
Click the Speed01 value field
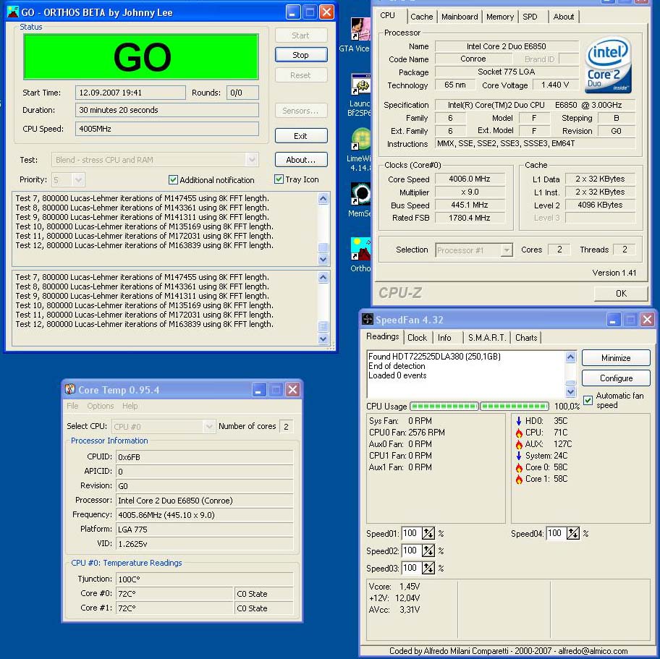pyautogui.click(x=411, y=533)
